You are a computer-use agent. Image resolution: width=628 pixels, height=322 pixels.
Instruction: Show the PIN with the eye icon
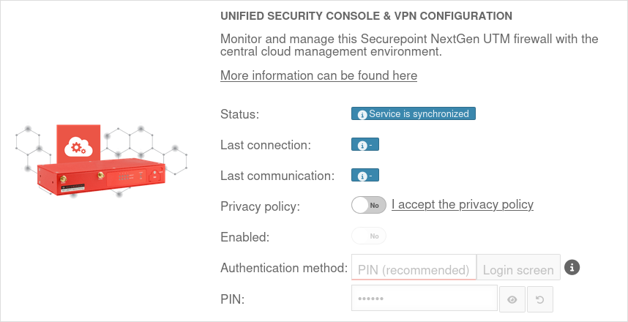point(512,299)
